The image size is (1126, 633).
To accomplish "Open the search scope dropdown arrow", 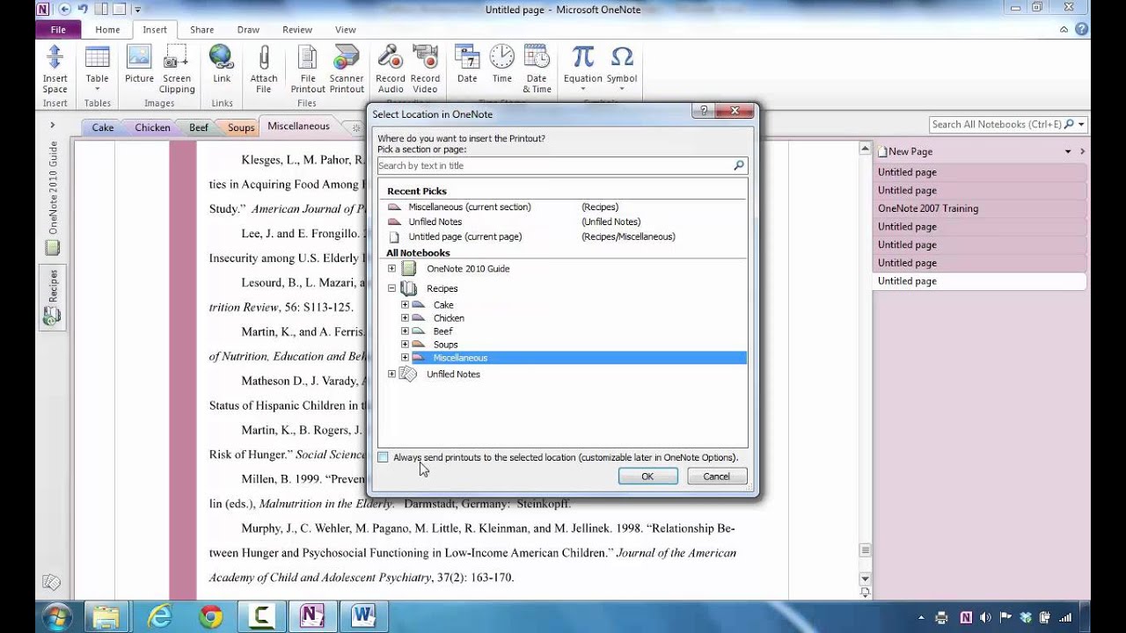I will click(1081, 125).
